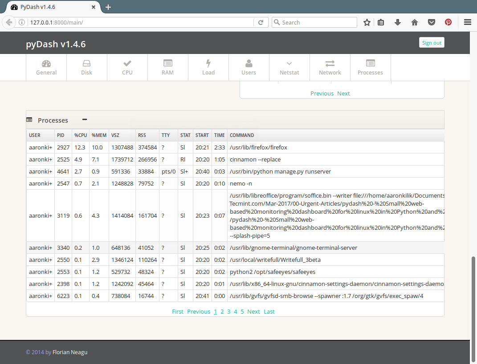477x364 pixels.
Task: Open the RAM panel icon
Action: click(167, 63)
